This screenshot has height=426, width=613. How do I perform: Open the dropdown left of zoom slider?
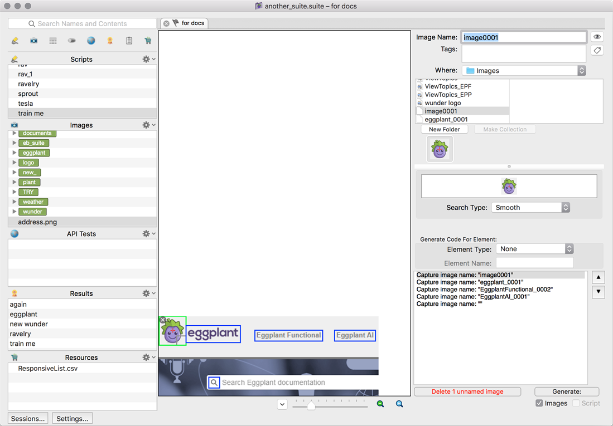click(x=282, y=404)
